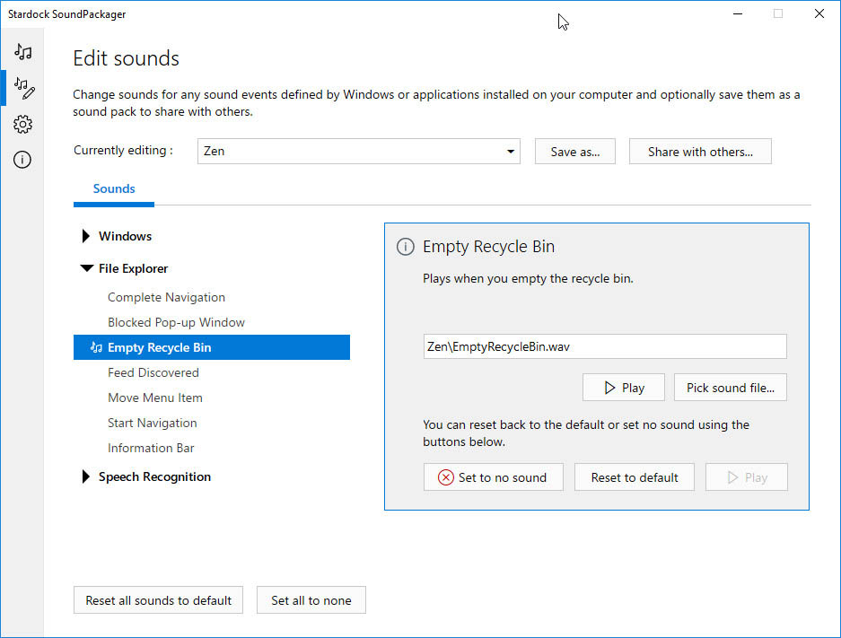Select Move Menu Item sound event
841x638 pixels.
click(155, 398)
